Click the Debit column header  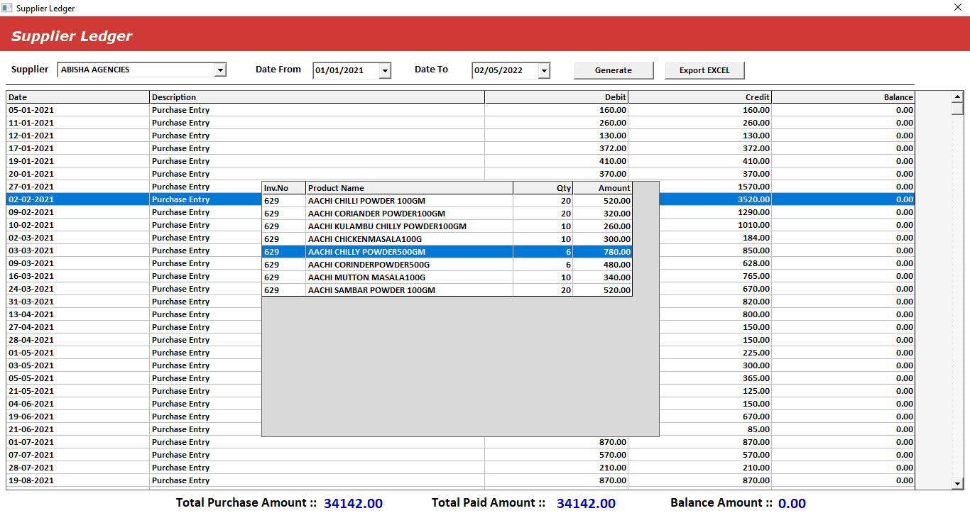click(x=557, y=97)
